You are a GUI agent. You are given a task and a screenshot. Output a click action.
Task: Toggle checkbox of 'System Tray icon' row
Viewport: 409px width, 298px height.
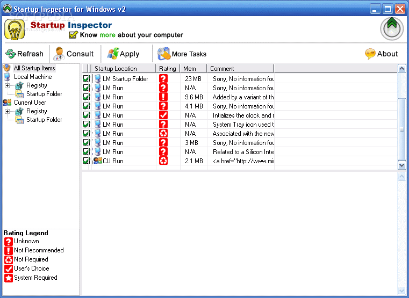(87, 124)
